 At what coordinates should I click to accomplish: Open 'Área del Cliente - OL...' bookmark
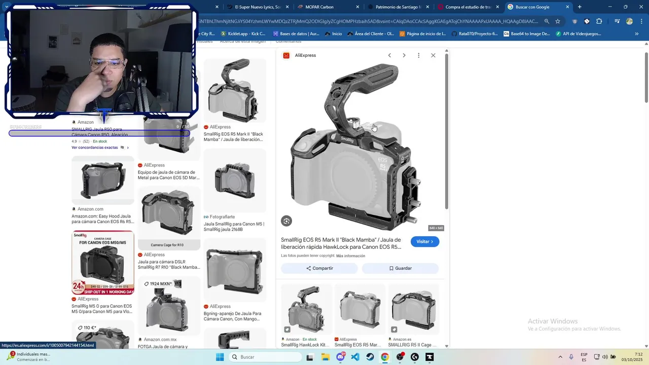[x=371, y=34]
